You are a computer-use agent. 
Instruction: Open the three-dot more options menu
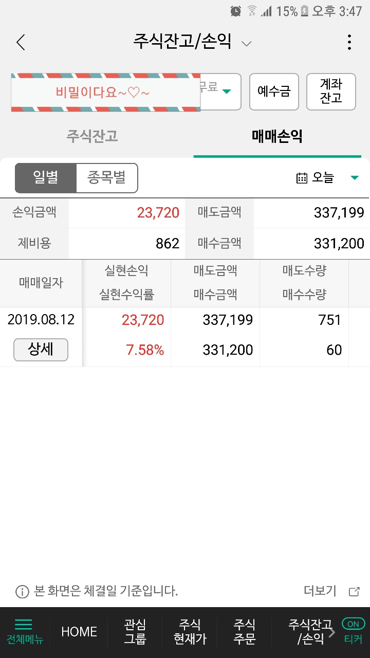pos(349,42)
